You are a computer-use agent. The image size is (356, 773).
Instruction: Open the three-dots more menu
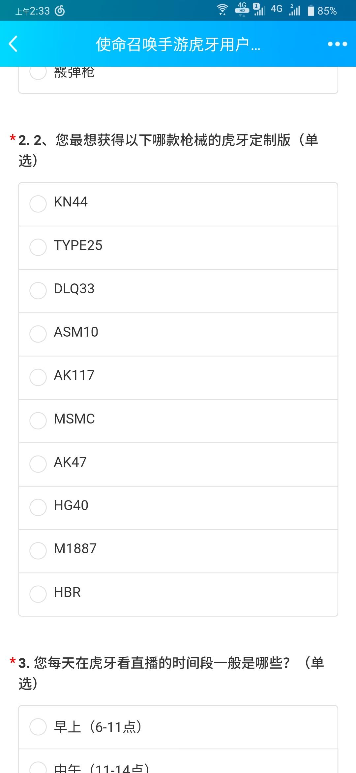coord(338,44)
